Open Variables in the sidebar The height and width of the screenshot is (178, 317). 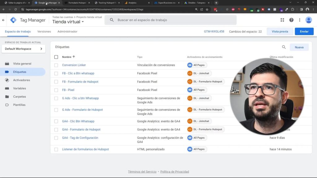coord(20,88)
